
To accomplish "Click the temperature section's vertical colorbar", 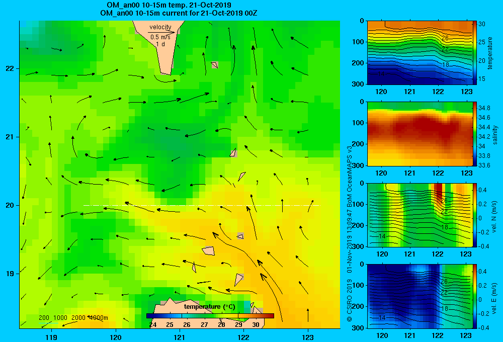I will (475, 53).
